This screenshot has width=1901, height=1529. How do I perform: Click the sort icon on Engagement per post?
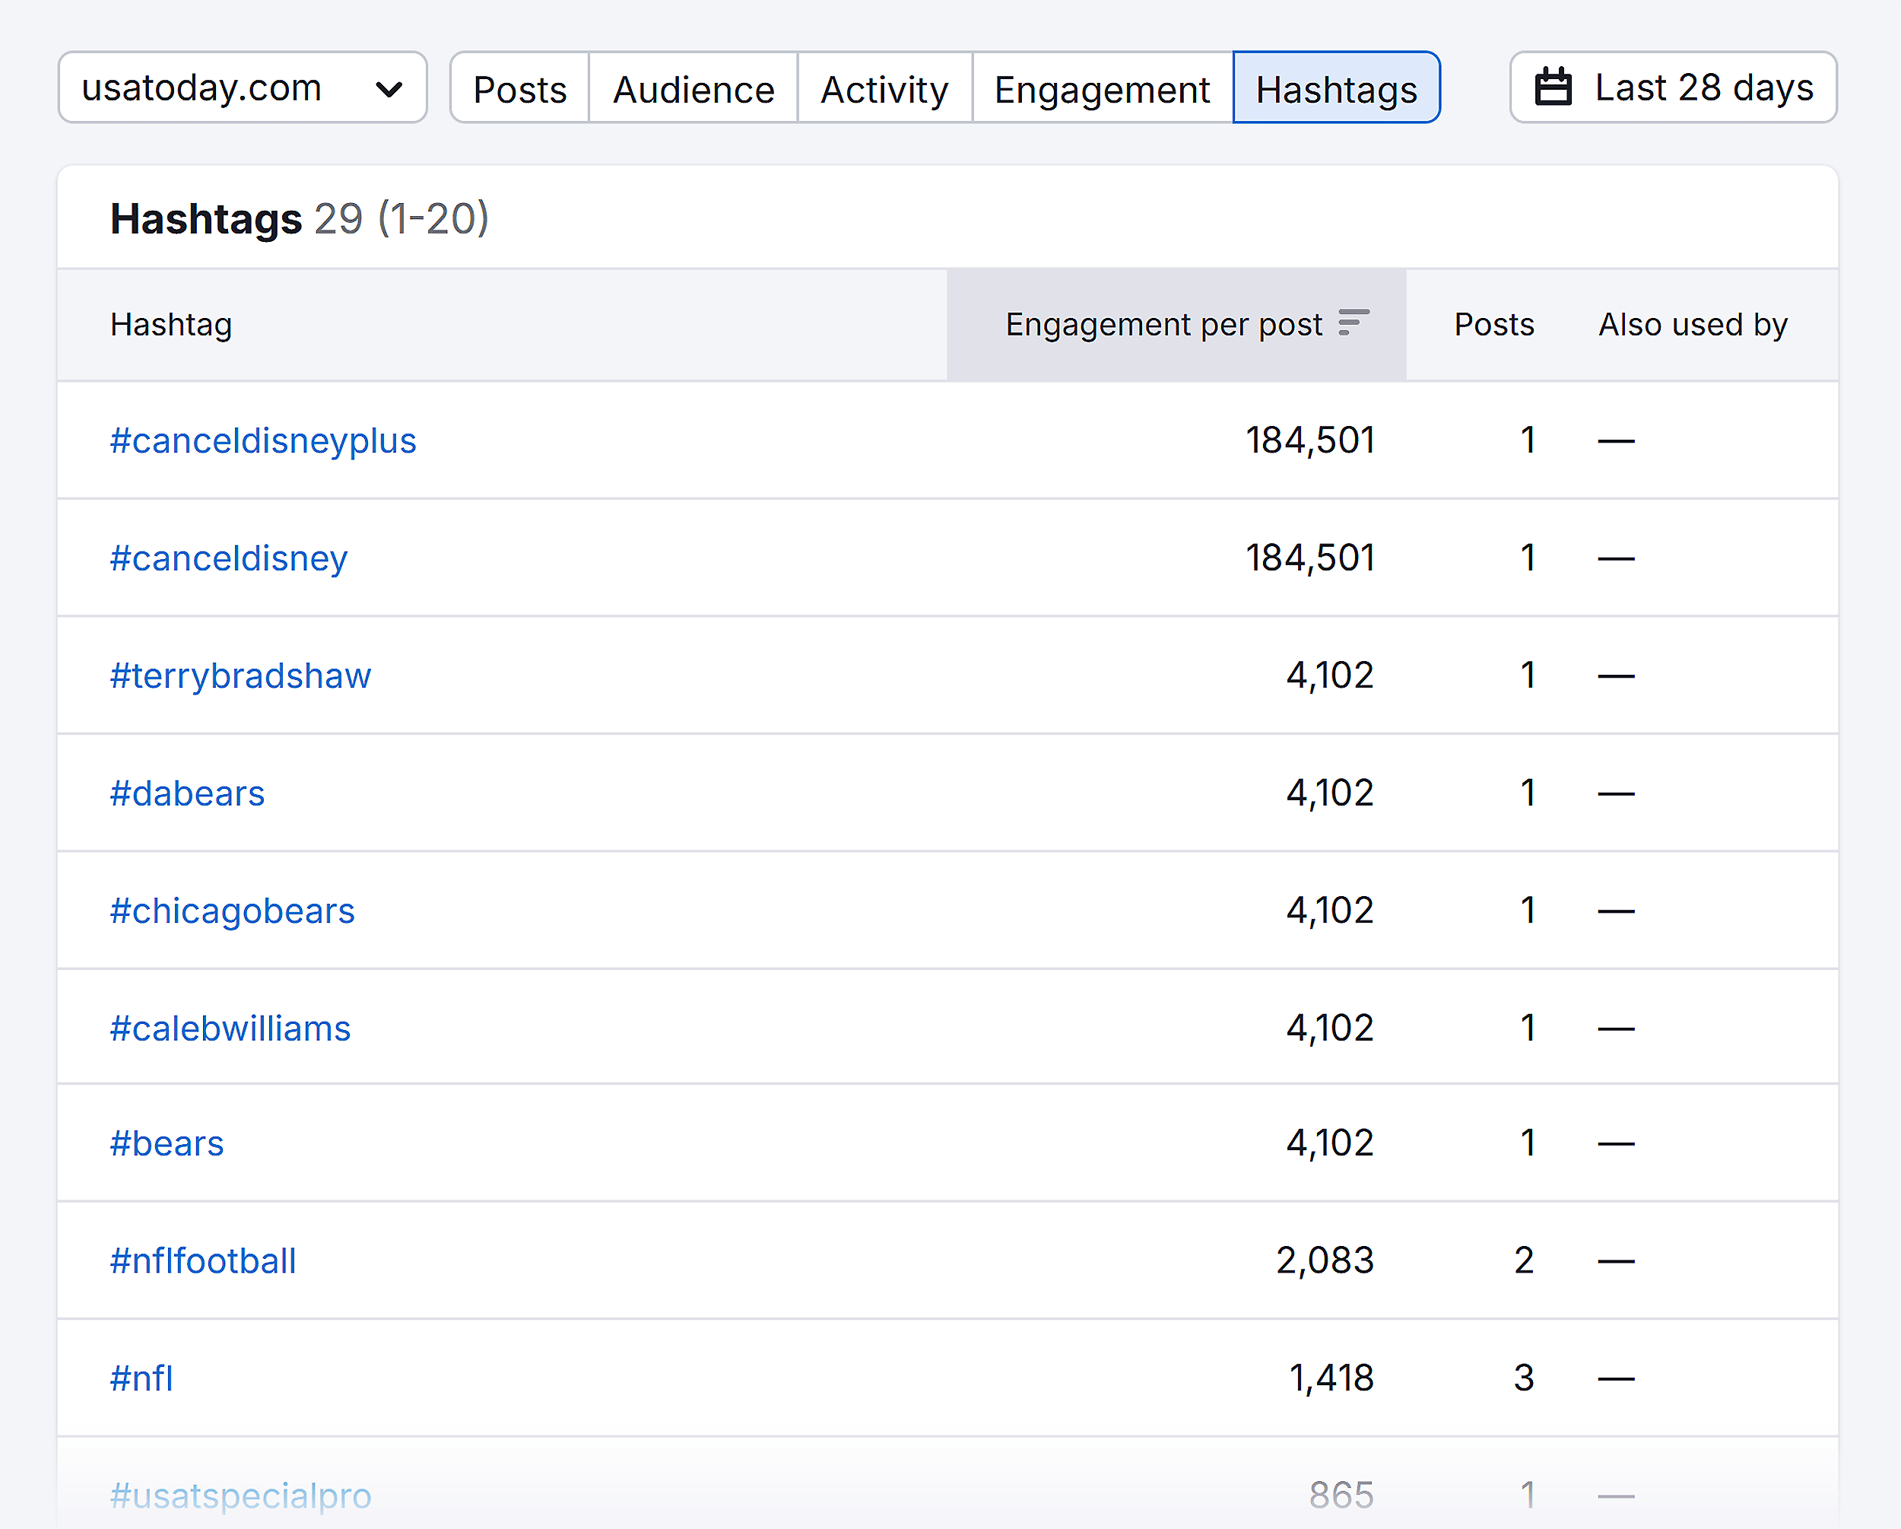pyautogui.click(x=1355, y=324)
